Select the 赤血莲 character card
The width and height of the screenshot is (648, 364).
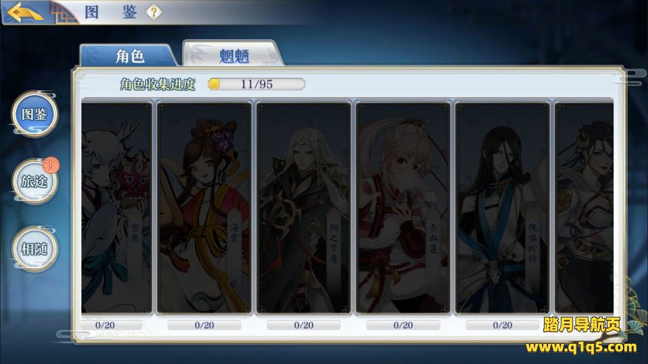pyautogui.click(x=403, y=208)
